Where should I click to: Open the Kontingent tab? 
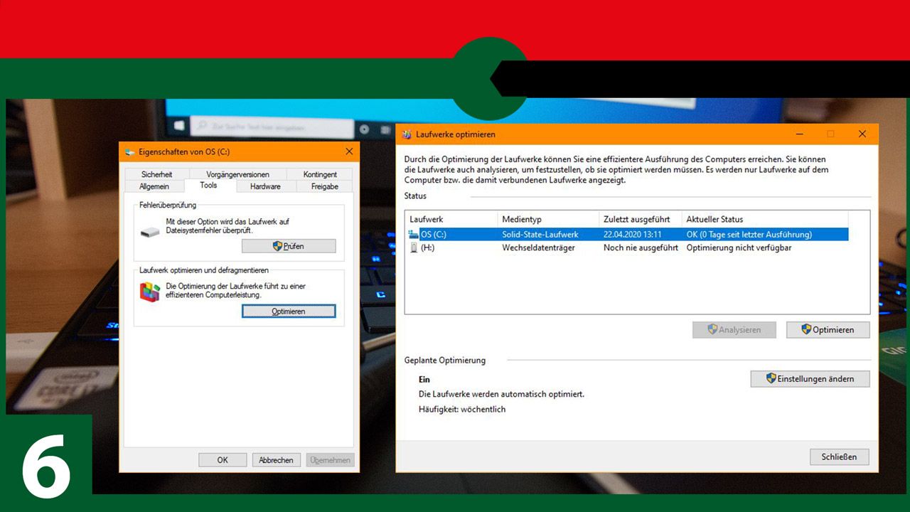[x=319, y=174]
